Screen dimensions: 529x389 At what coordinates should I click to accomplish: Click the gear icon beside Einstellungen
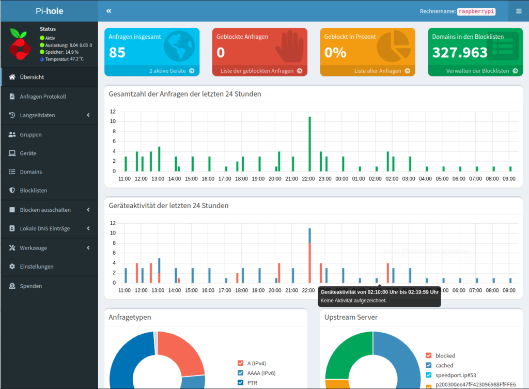coord(12,267)
